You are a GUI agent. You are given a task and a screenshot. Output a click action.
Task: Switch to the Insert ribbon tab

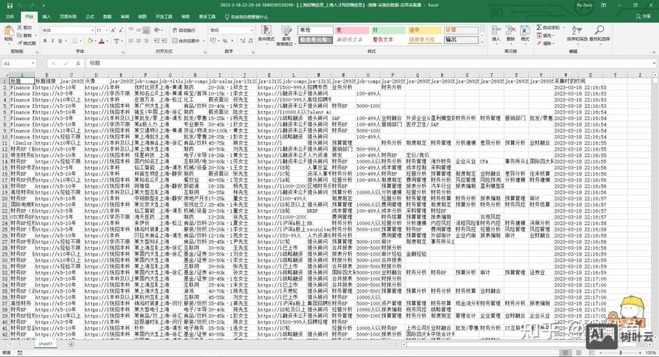click(x=46, y=17)
